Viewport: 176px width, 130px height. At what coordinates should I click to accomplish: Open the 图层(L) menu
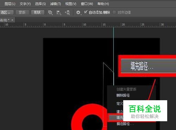pos(10,4)
